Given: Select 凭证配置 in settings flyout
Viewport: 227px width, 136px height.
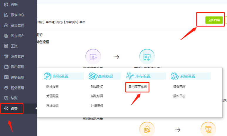Looking at the screenshot, I should (52, 96).
